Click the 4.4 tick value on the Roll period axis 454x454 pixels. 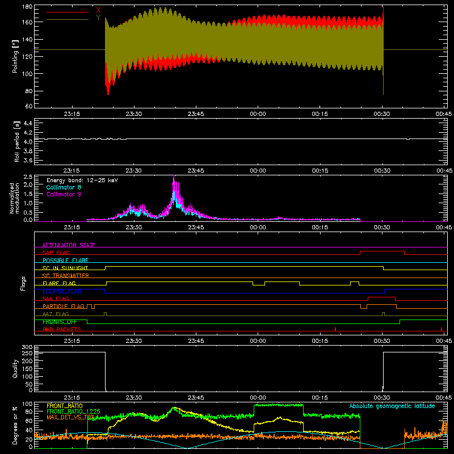pyautogui.click(x=28, y=123)
